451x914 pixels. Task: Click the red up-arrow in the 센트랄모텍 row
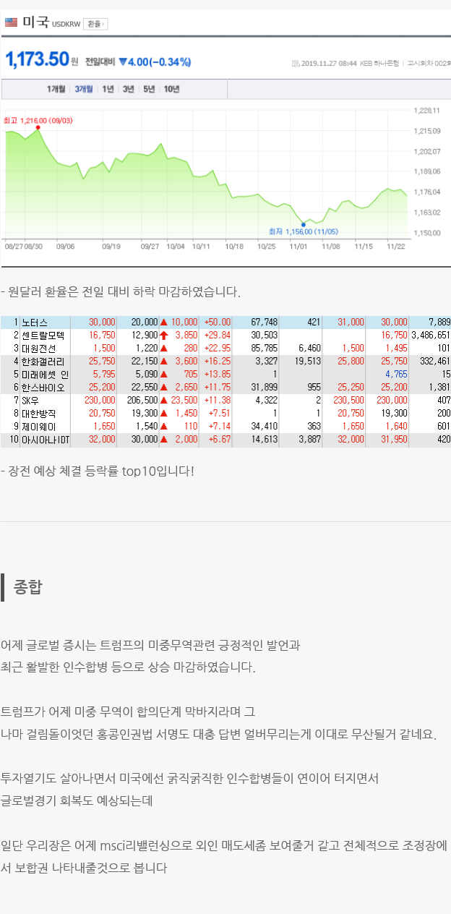tap(164, 335)
